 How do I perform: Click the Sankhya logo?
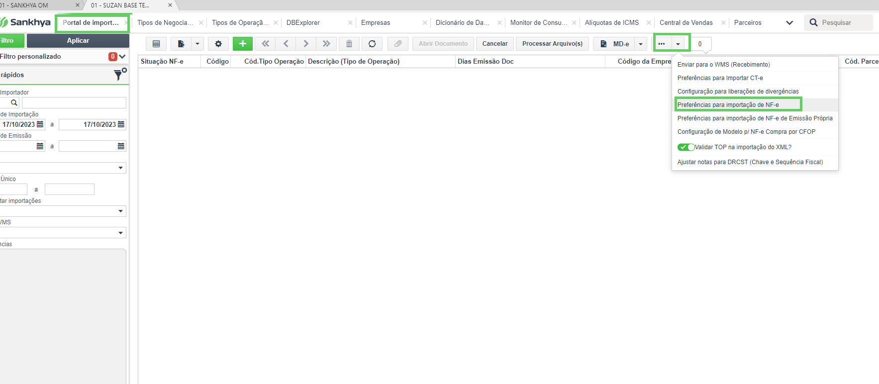point(26,22)
